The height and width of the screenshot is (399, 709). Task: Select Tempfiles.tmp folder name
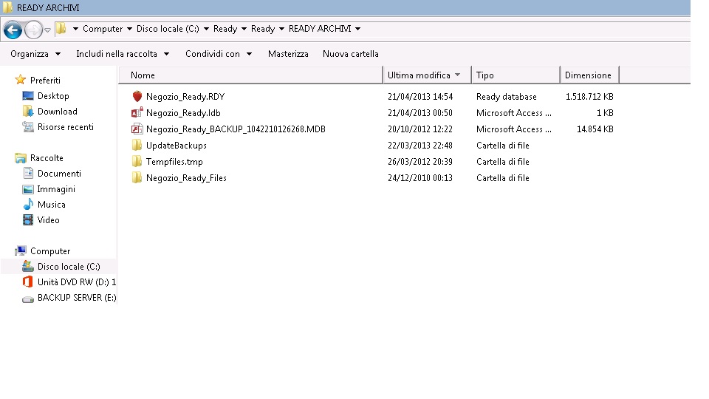174,162
